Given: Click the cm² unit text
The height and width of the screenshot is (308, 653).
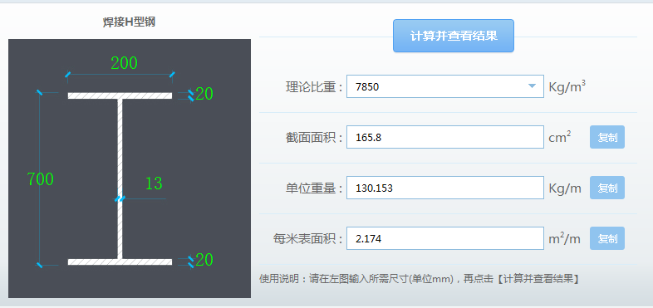Looking at the screenshot, I should (x=560, y=137).
